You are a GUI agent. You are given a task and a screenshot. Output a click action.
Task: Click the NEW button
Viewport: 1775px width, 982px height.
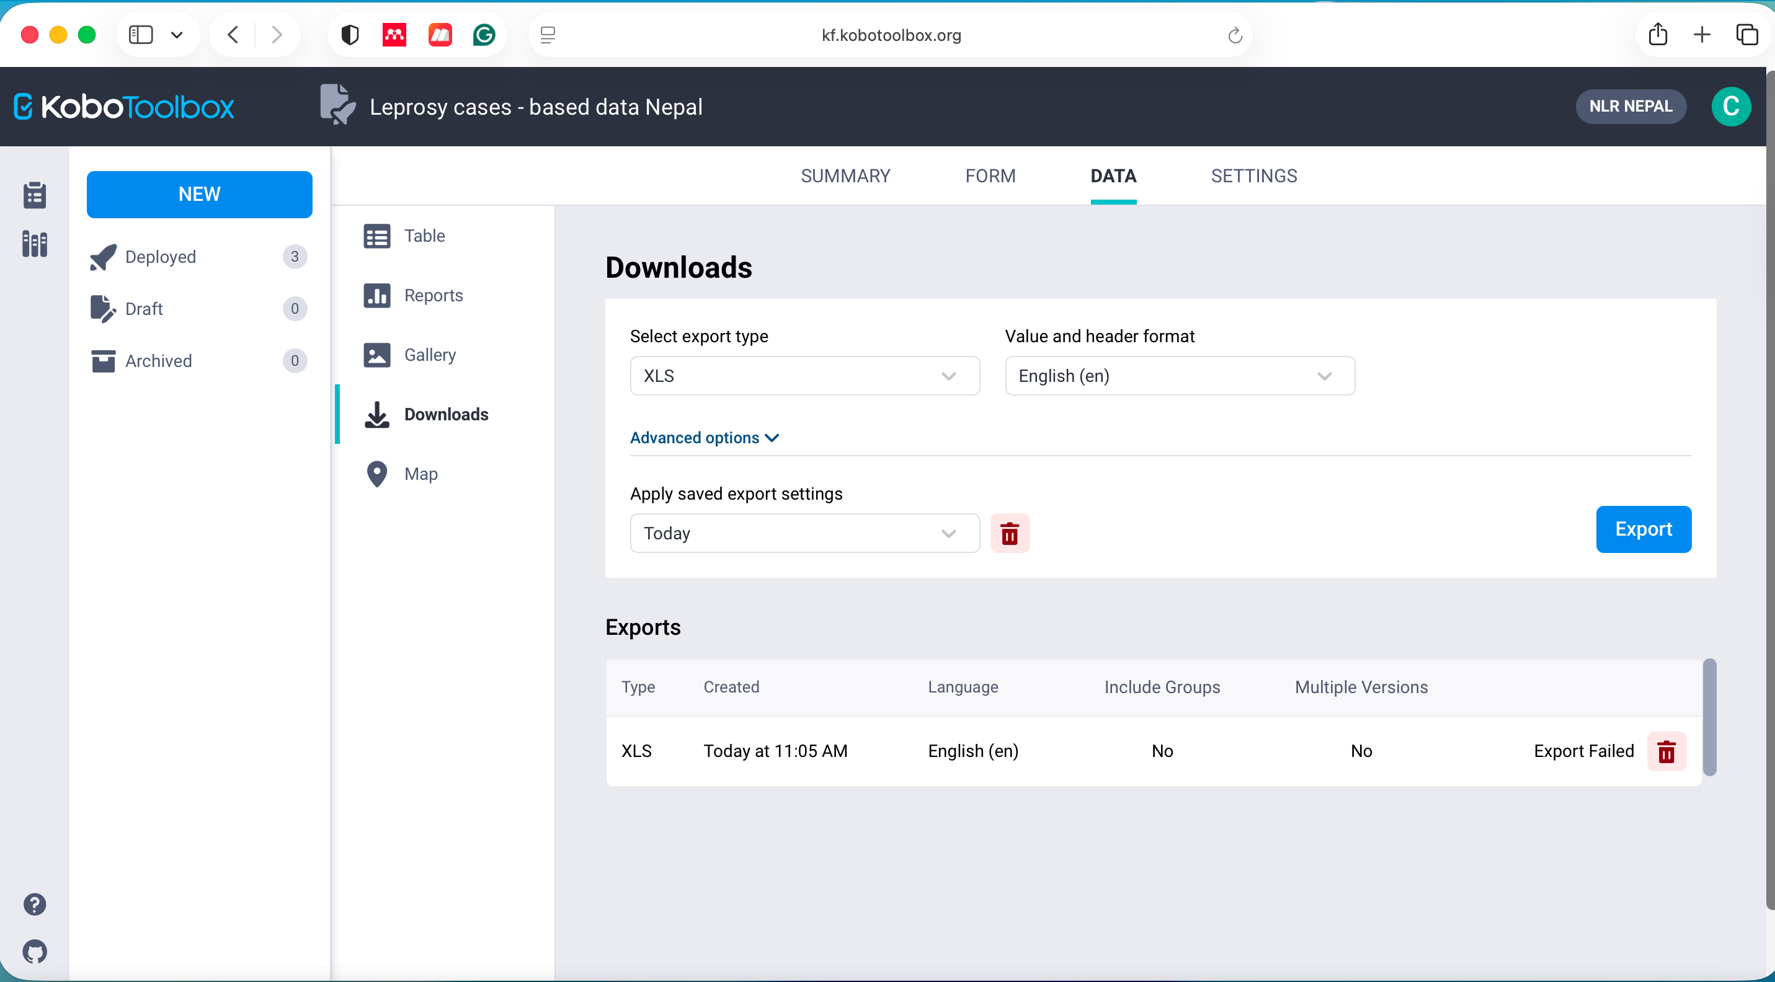pos(199,194)
